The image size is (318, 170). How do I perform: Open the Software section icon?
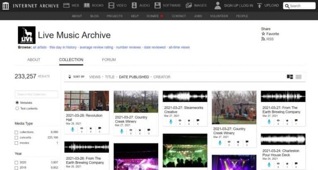(x=157, y=5)
